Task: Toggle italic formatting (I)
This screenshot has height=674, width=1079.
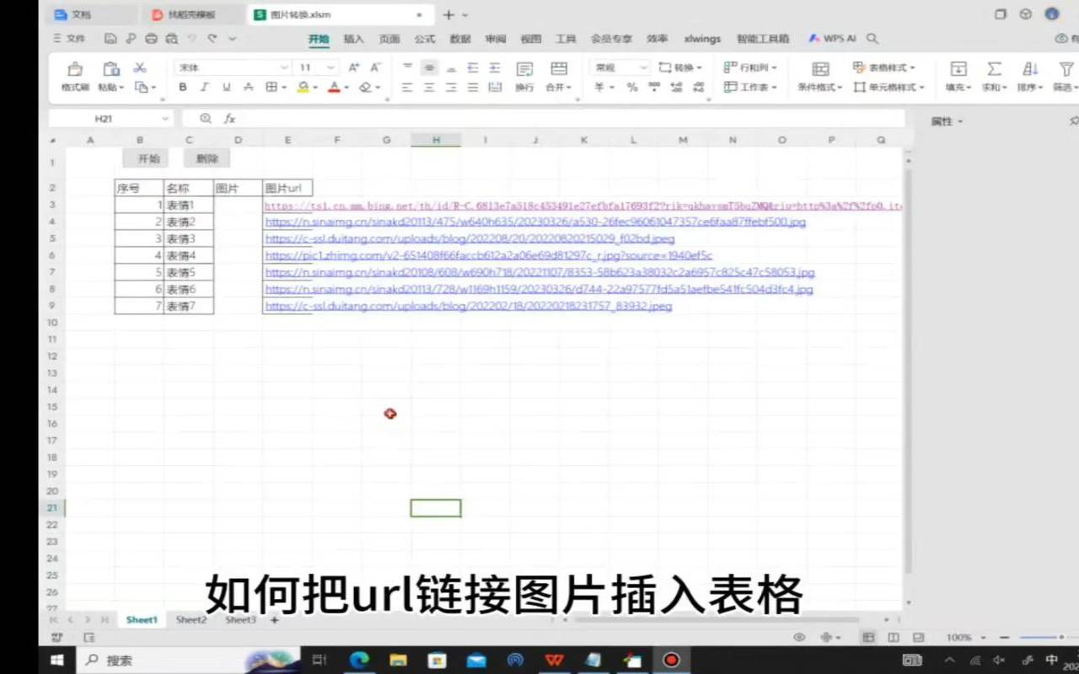Action: [x=204, y=87]
